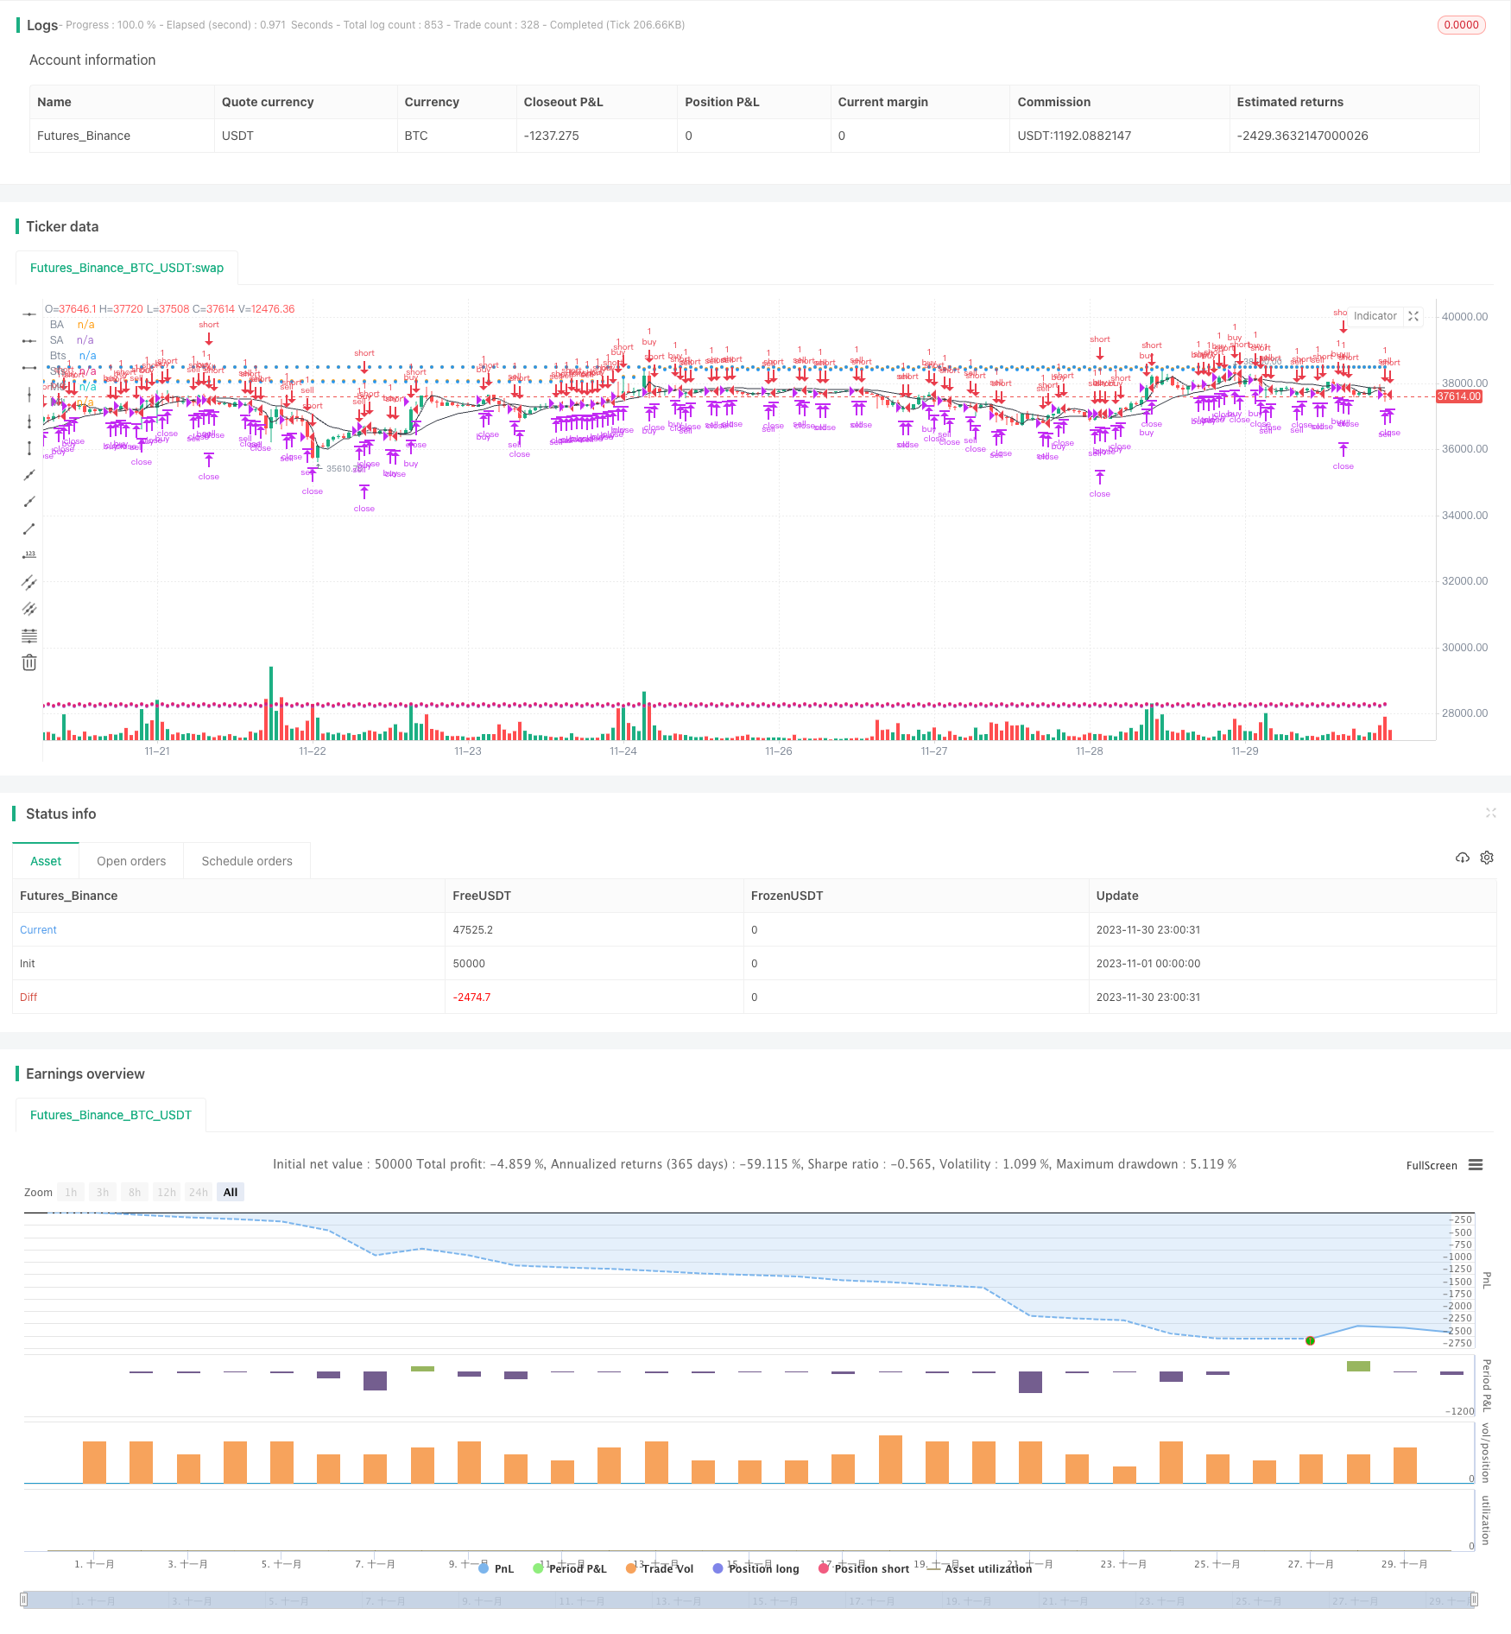1511x1634 pixels.
Task: Select the diagonal segment drawing tool
Action: coord(29,529)
